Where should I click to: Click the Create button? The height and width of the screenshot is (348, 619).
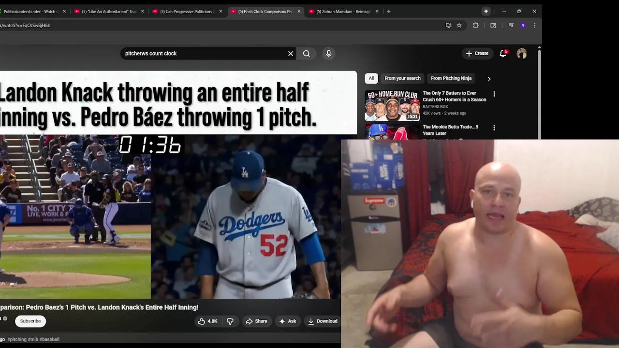477,54
